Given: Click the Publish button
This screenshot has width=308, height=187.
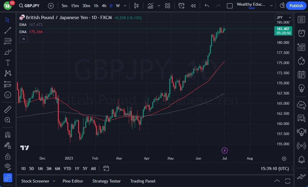Looking at the screenshot, I should [296, 5].
